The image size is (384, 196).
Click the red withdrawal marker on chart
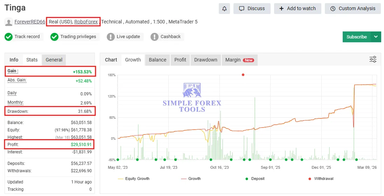(x=243, y=75)
